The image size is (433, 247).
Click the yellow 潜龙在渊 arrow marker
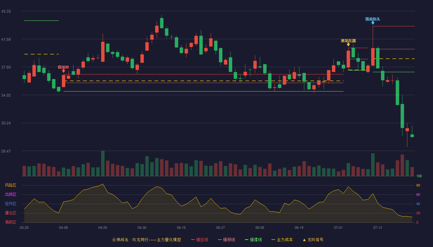click(348, 45)
